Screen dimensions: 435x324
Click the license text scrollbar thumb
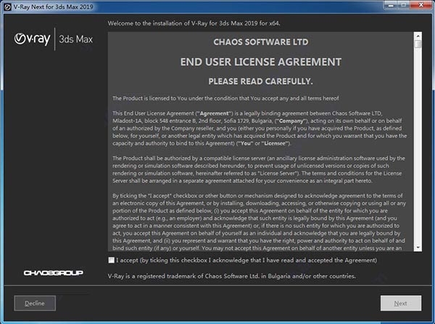(x=418, y=44)
